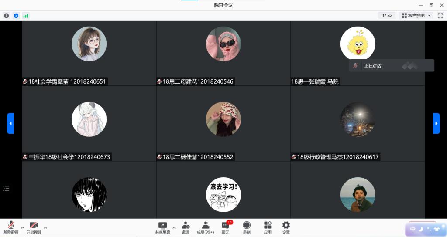The image size is (447, 237).
Task: Start recording with the 录制 button
Action: click(x=247, y=227)
